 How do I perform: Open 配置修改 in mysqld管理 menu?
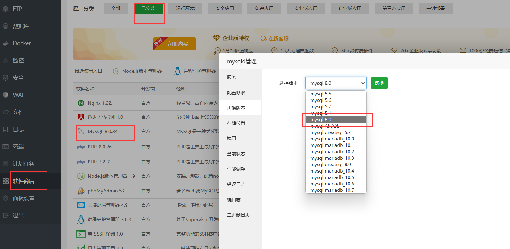240,92
